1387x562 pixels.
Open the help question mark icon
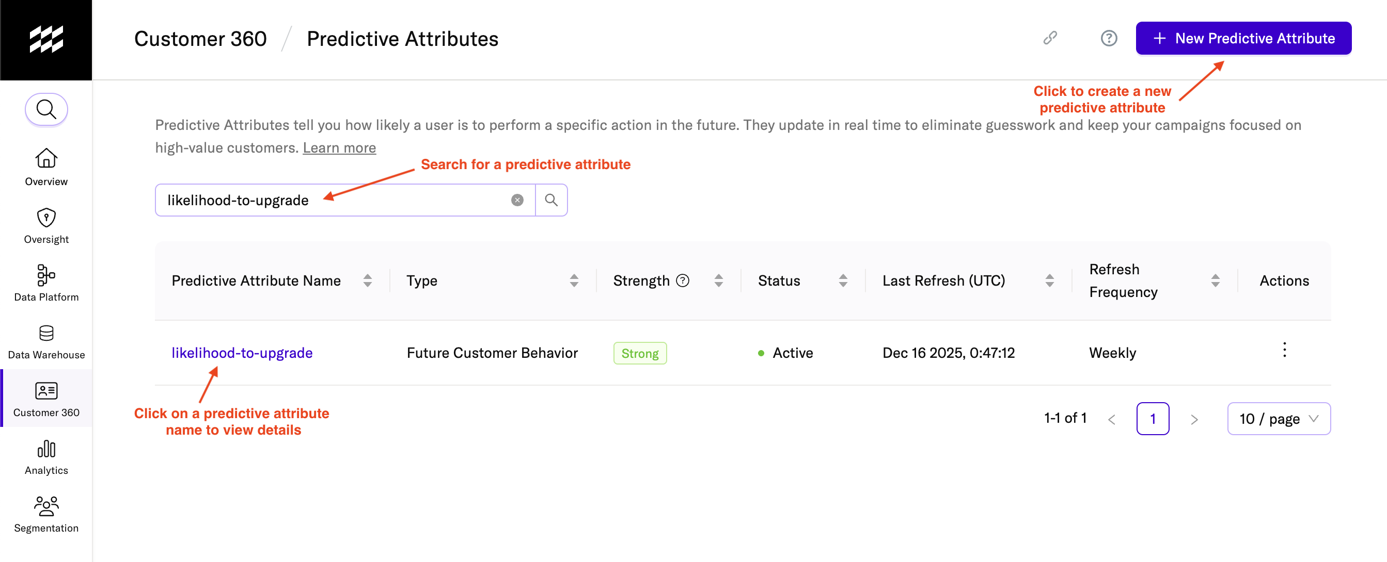pos(1108,38)
